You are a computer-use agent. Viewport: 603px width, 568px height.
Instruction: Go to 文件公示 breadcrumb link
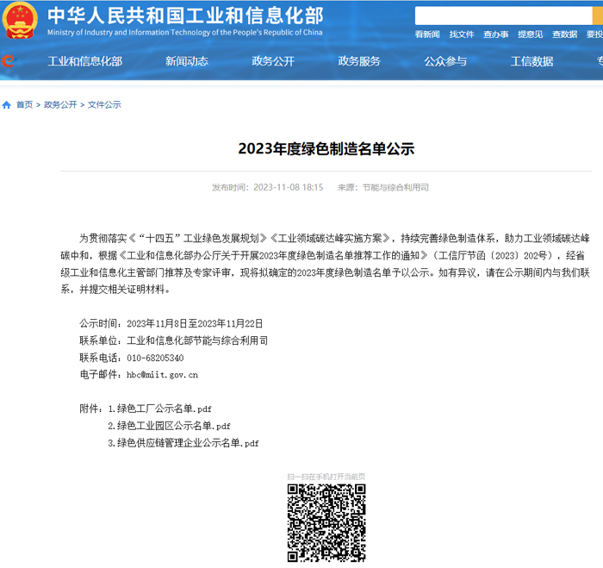(x=104, y=105)
